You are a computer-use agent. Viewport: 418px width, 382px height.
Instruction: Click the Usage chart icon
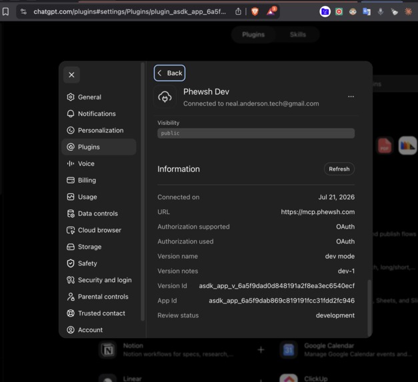click(x=71, y=197)
